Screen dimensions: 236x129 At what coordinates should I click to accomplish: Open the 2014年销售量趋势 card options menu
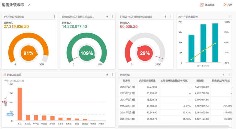coord(229,17)
